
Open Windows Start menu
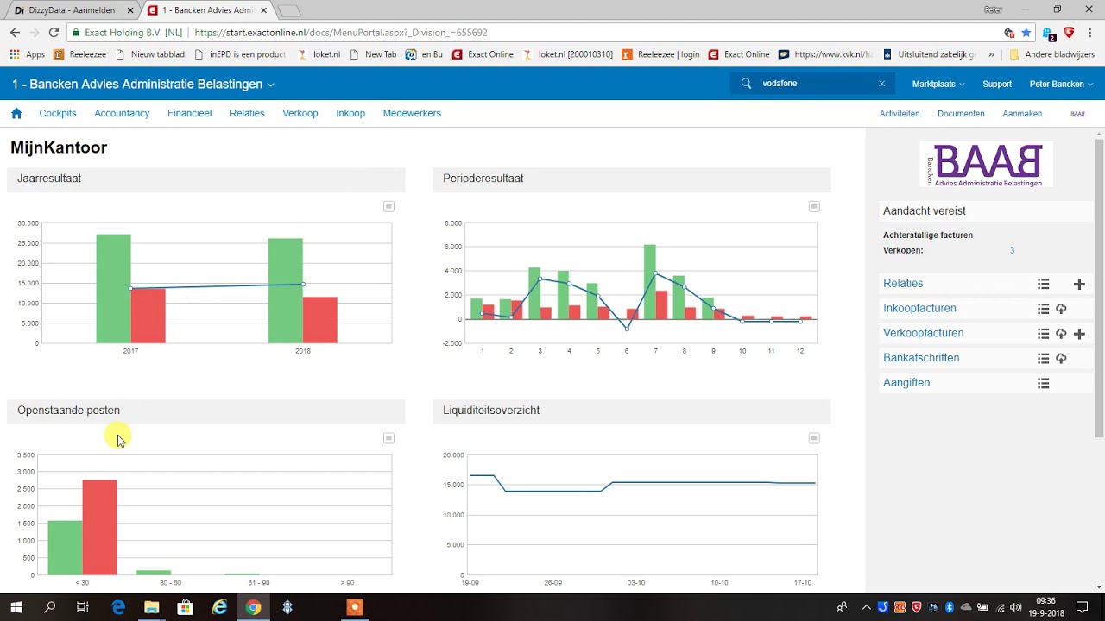tap(16, 607)
